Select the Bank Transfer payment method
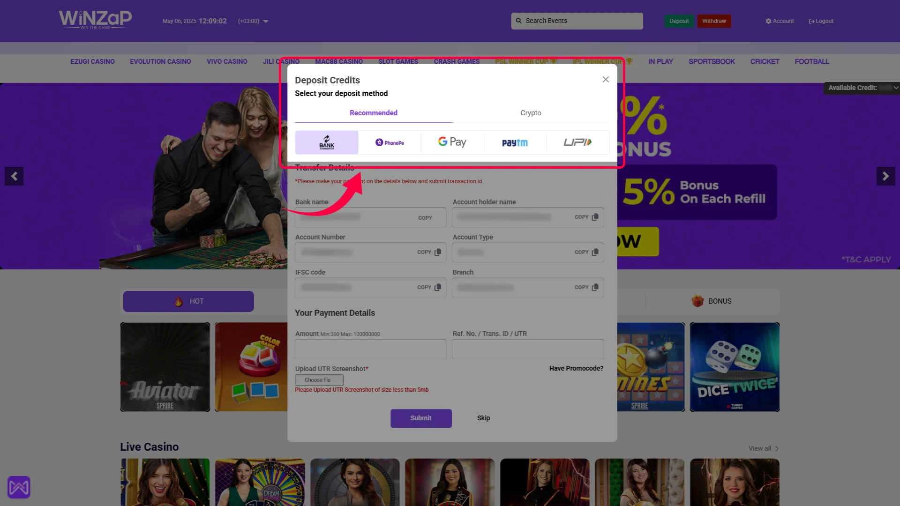The height and width of the screenshot is (506, 900). (x=326, y=142)
